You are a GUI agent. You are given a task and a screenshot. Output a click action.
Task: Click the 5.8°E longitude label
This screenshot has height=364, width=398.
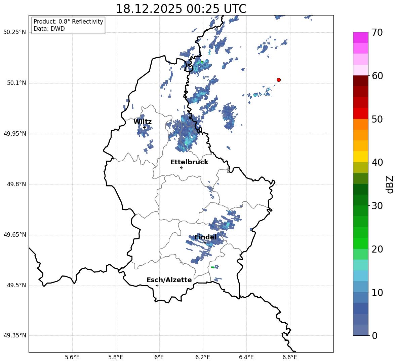tap(116, 357)
